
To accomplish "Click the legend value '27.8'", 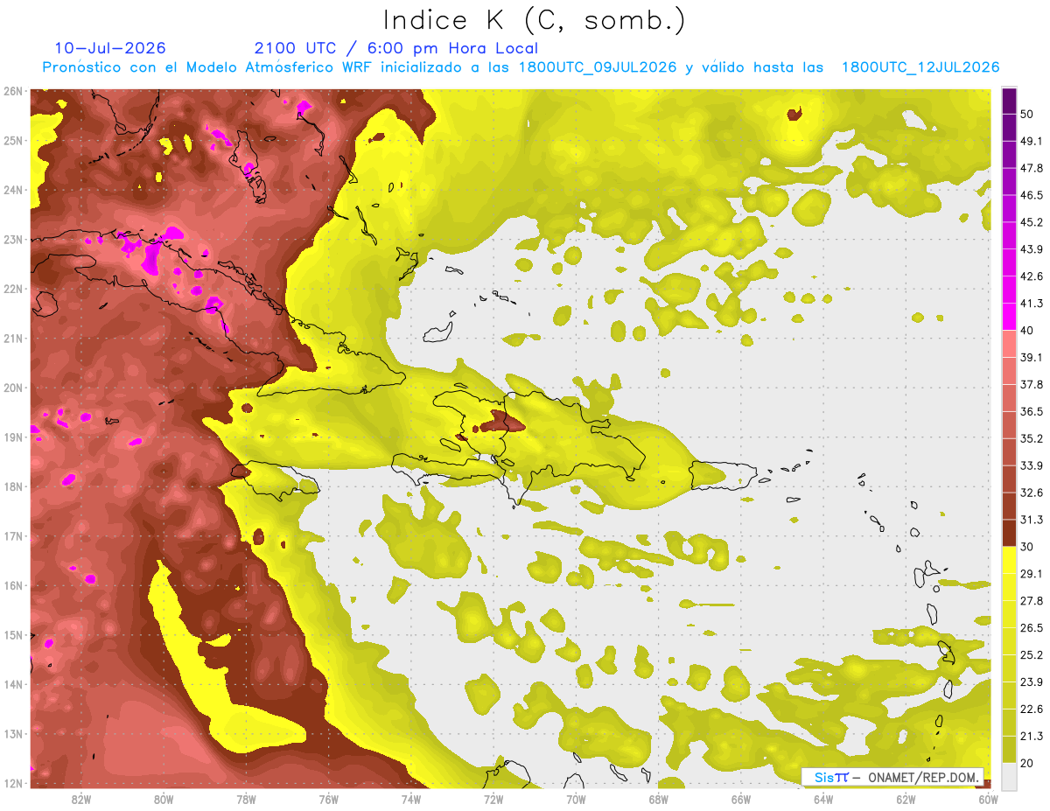I will [1032, 601].
